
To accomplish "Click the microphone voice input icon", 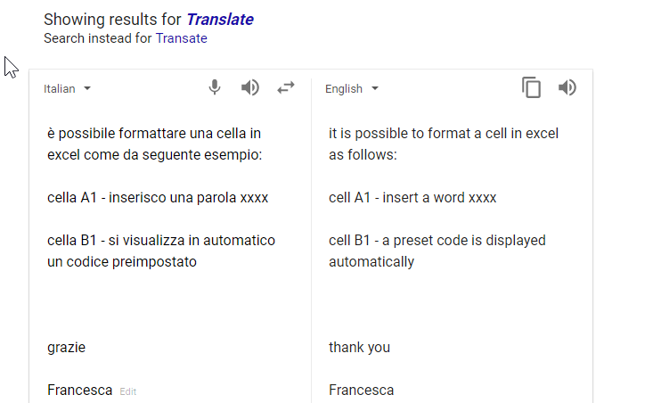I will point(215,87).
